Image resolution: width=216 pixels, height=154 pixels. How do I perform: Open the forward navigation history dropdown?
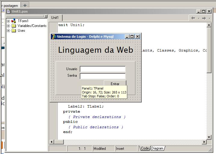point(209,18)
